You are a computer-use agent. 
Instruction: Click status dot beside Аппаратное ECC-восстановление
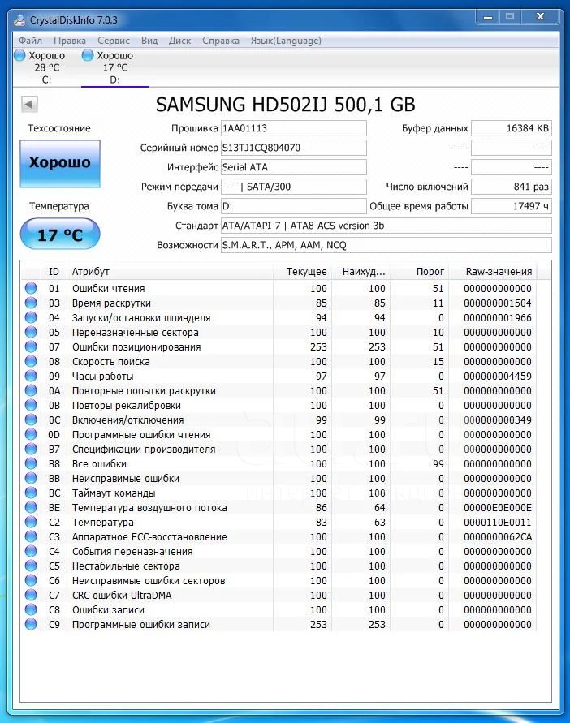(31, 536)
